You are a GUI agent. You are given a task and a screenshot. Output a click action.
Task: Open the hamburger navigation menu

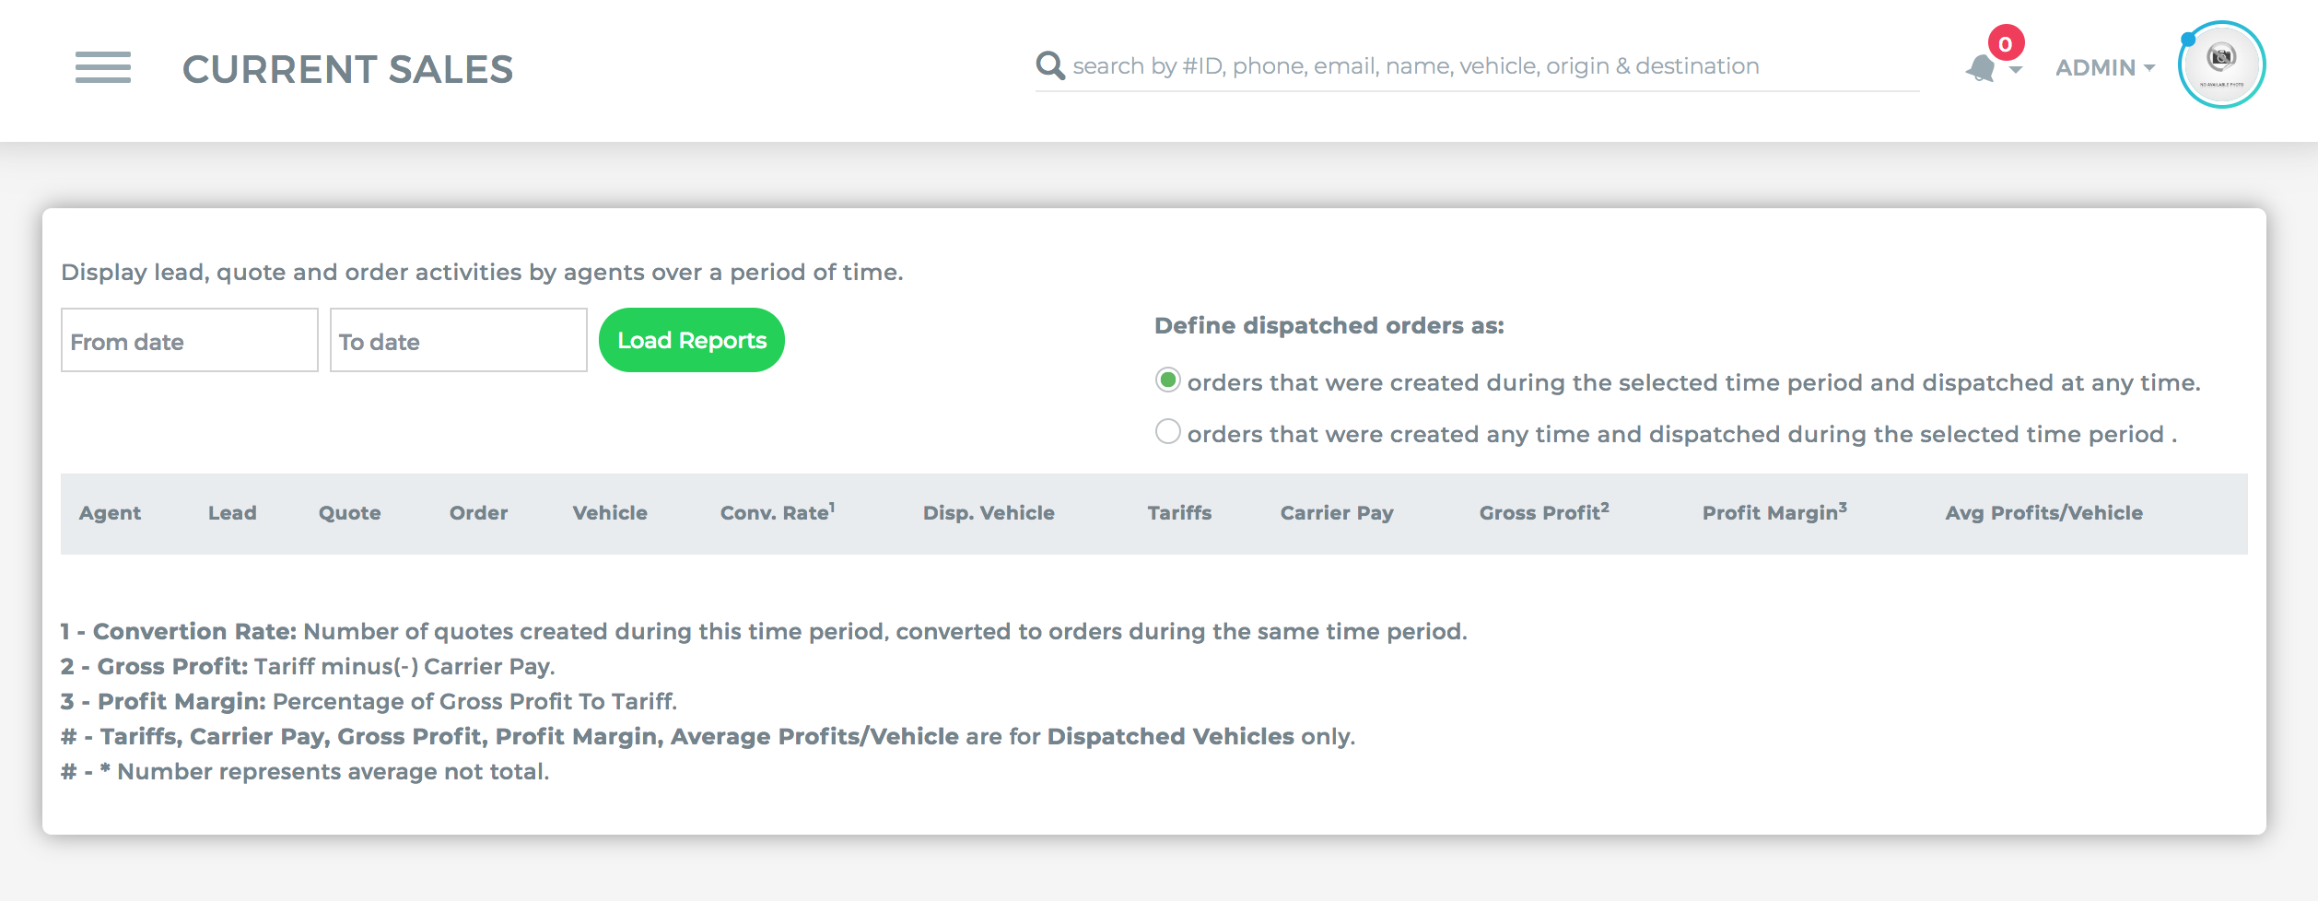pos(102,67)
